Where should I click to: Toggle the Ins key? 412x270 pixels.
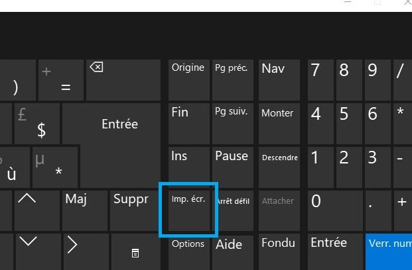point(188,166)
